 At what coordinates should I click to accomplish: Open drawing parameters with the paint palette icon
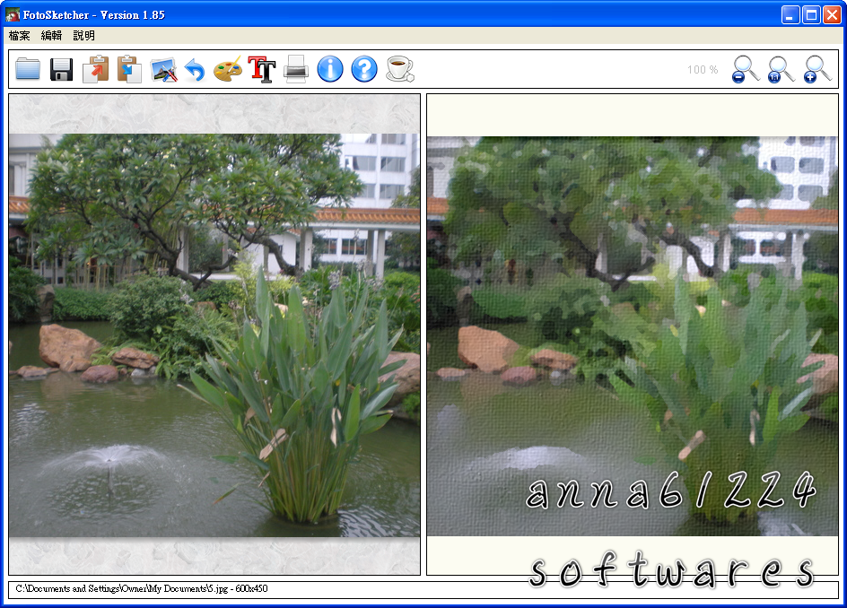[228, 69]
